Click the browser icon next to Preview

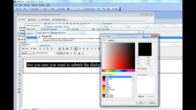click(68, 9)
